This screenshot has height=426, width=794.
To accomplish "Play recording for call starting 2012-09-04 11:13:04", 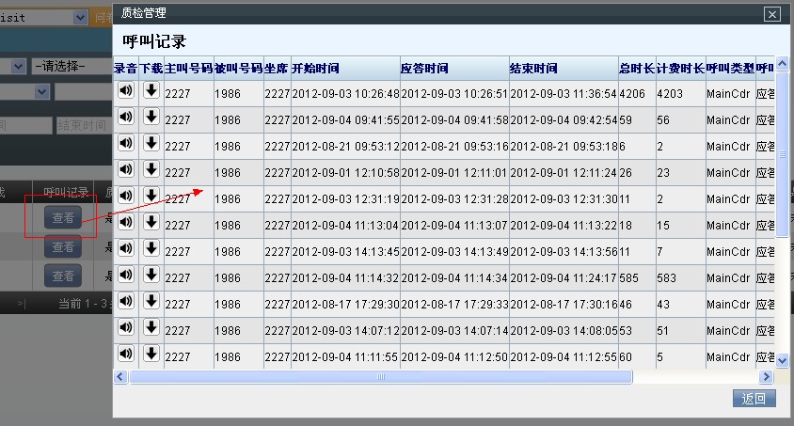I will pyautogui.click(x=126, y=223).
